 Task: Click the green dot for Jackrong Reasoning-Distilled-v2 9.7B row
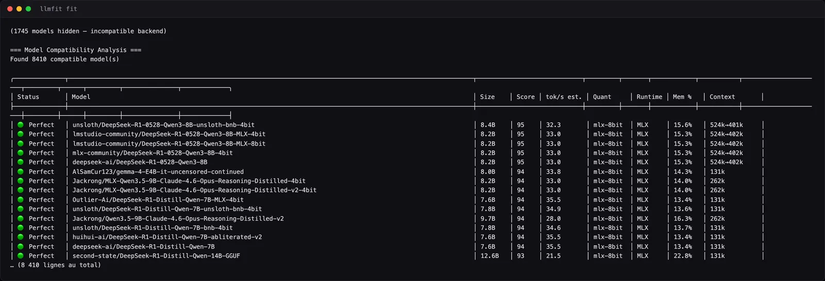click(21, 218)
